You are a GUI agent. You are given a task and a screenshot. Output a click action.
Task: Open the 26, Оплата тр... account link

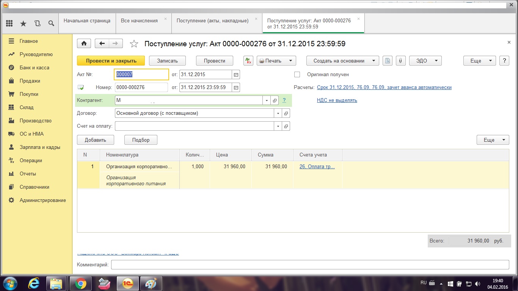317,166
